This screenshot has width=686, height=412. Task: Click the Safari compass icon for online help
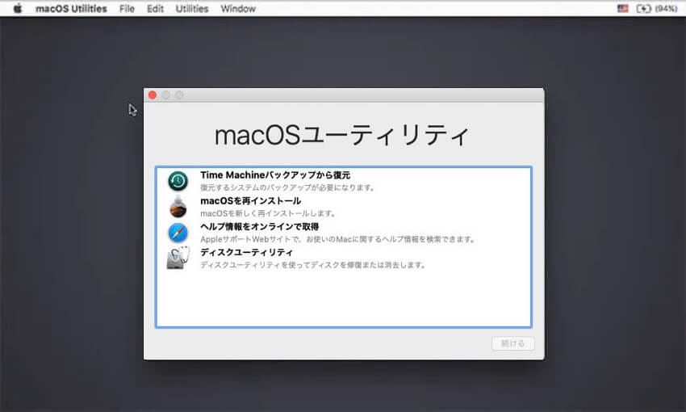[178, 233]
